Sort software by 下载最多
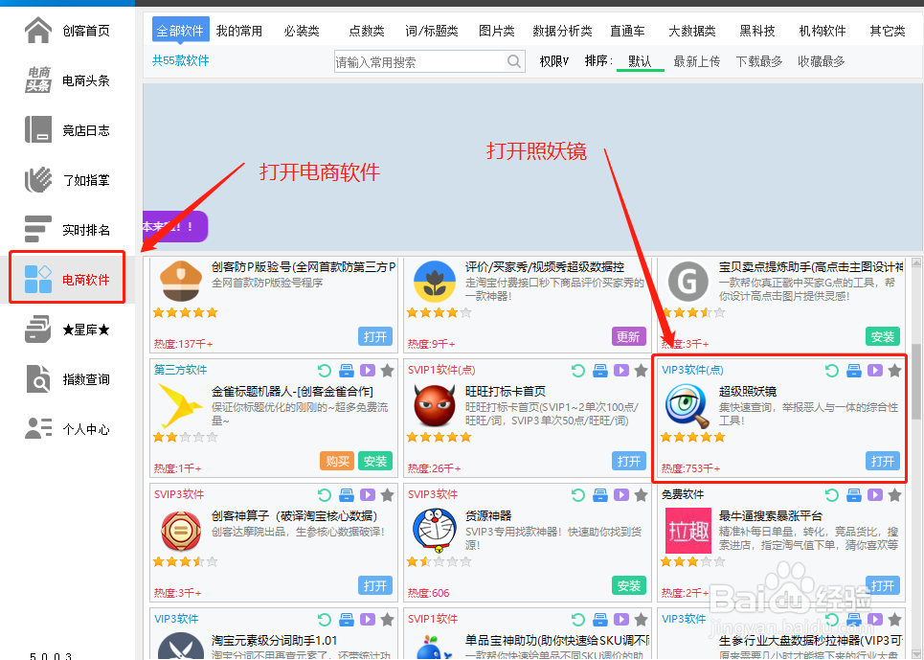This screenshot has height=660, width=924. coord(759,61)
